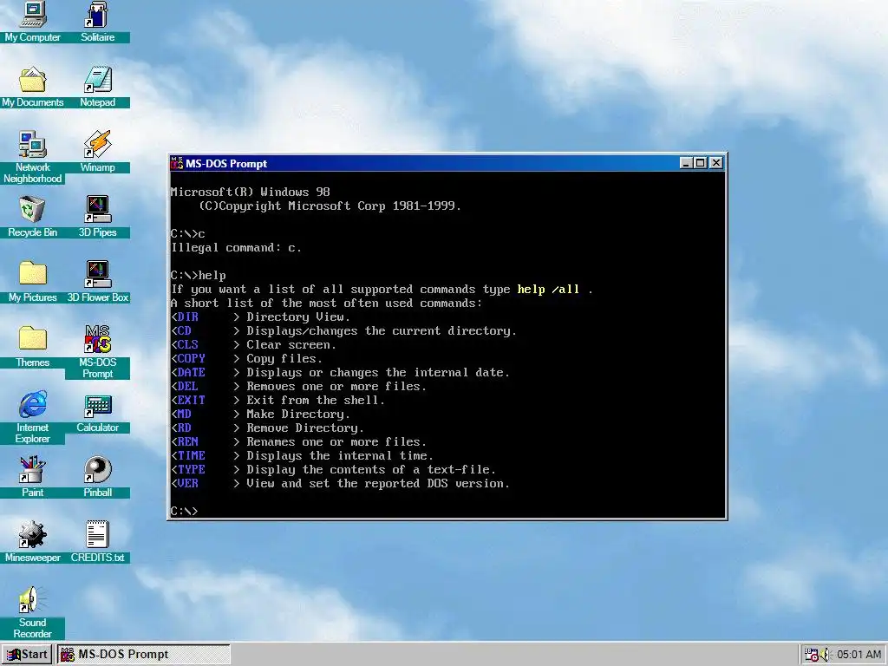The image size is (888, 666).
Task: Select the Network Neighborhood icon
Action: (x=32, y=157)
